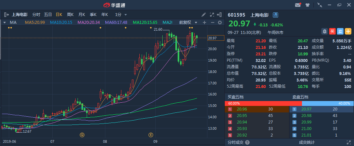Select the 日K daily candlestick tab
354x146 pixels.
[x=59, y=15]
